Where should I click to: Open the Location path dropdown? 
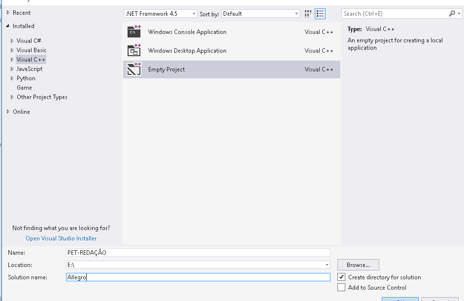(x=327, y=265)
